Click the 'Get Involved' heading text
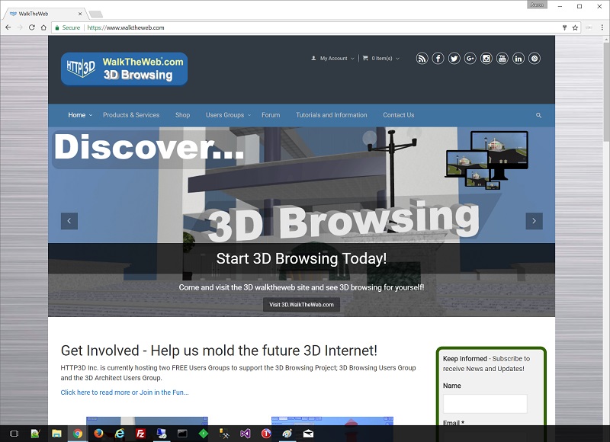 pyautogui.click(x=219, y=351)
